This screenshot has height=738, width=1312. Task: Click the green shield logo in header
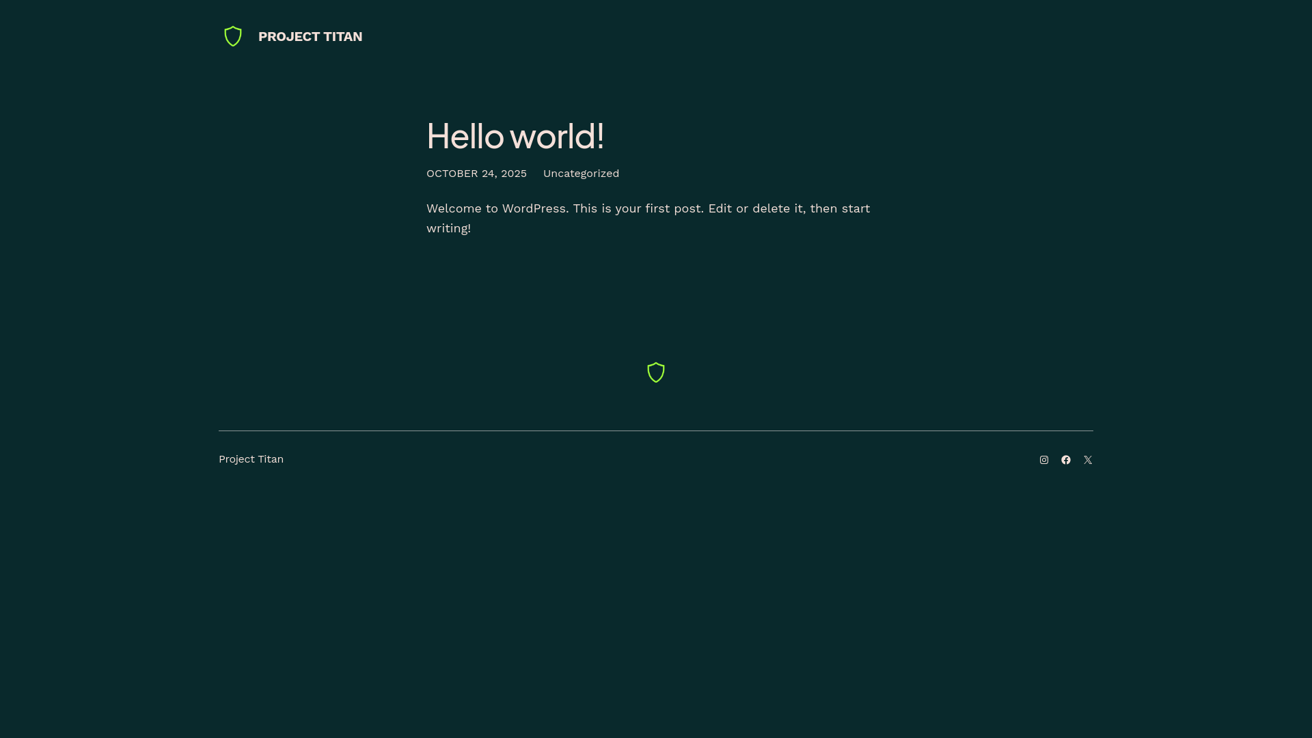click(x=233, y=36)
